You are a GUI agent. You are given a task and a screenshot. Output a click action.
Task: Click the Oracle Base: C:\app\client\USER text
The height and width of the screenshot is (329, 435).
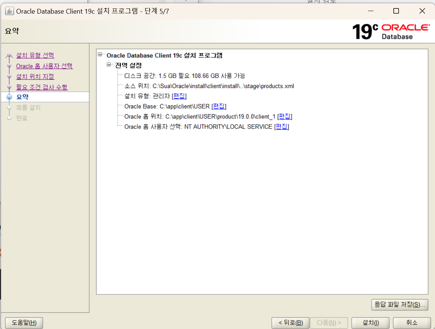[167, 106]
